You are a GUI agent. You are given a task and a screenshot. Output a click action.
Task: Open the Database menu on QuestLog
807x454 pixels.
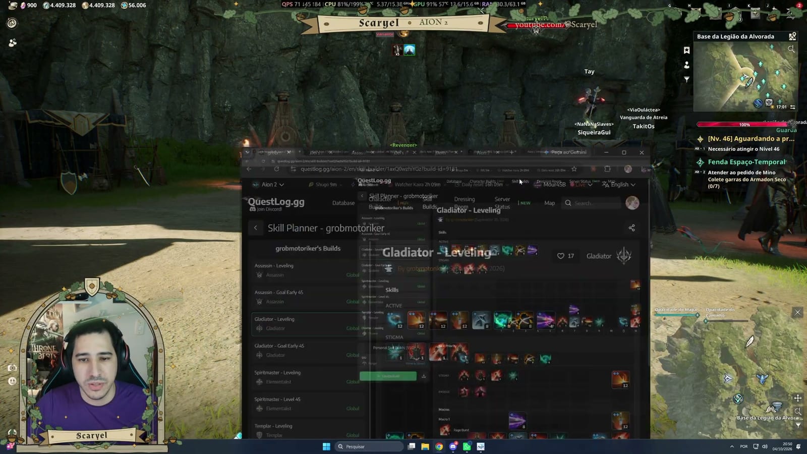343,203
